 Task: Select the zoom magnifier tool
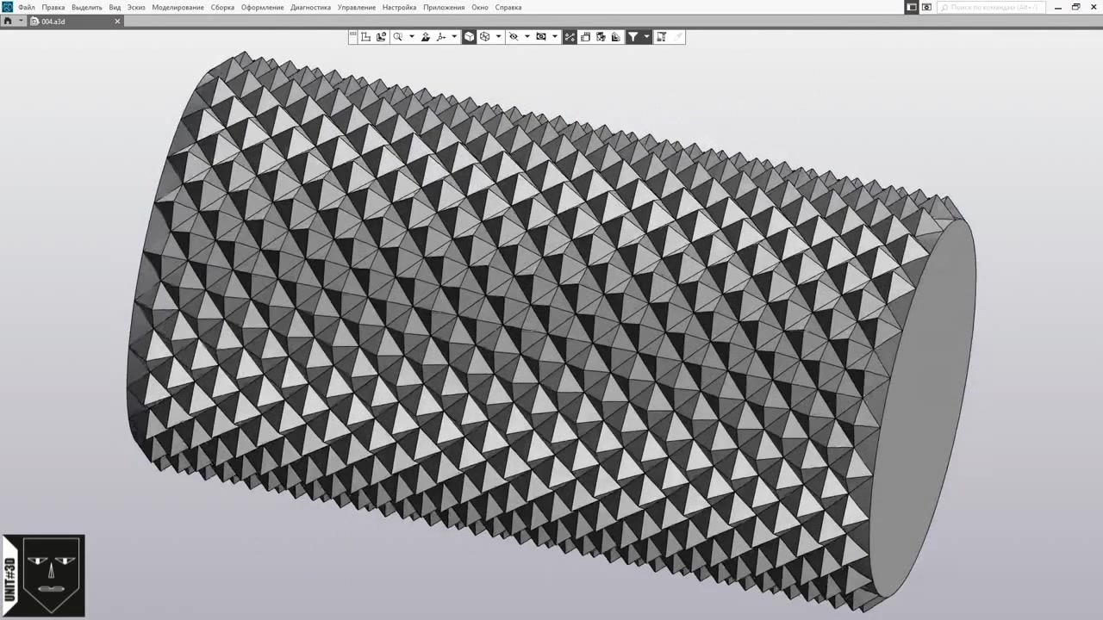tap(397, 37)
